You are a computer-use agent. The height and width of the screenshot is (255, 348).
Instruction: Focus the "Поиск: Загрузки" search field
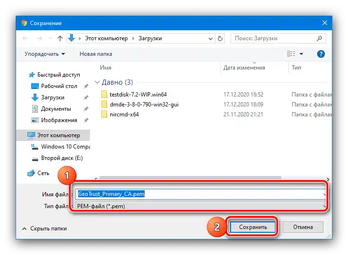278,38
